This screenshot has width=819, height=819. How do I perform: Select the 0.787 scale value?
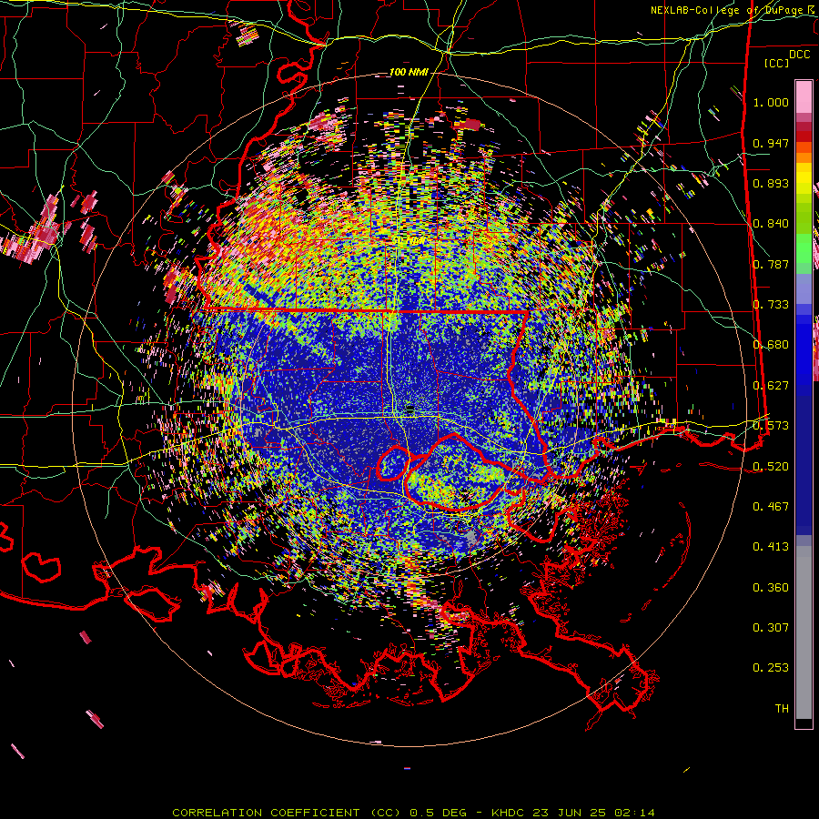(x=771, y=264)
